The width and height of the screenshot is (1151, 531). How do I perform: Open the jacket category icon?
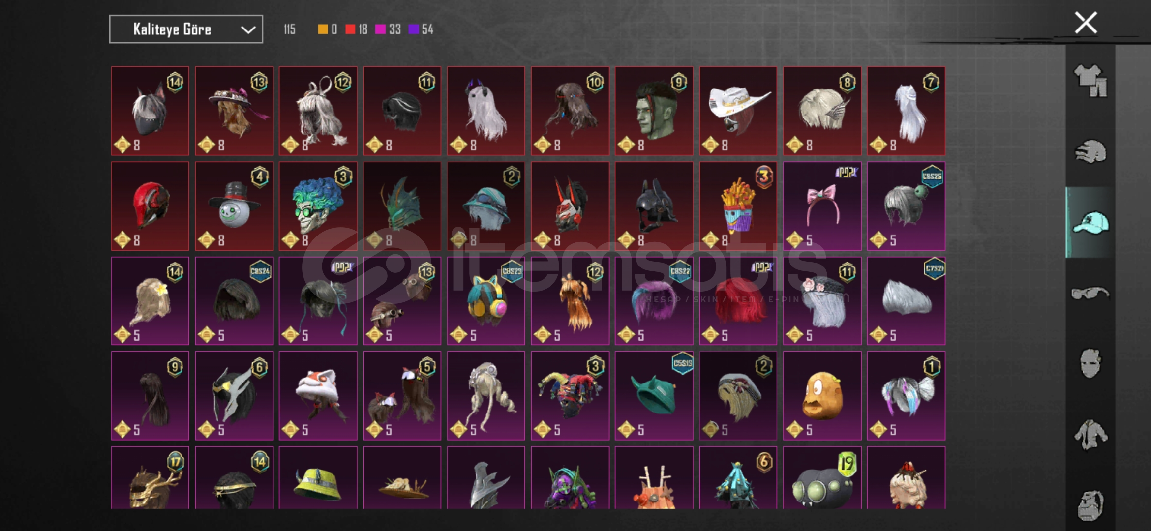click(x=1090, y=435)
